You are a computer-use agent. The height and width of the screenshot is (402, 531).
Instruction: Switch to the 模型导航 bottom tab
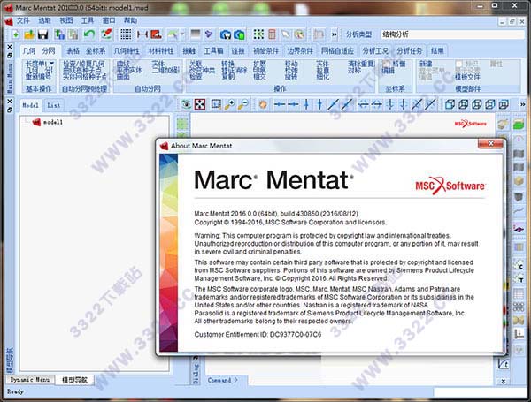point(75,380)
